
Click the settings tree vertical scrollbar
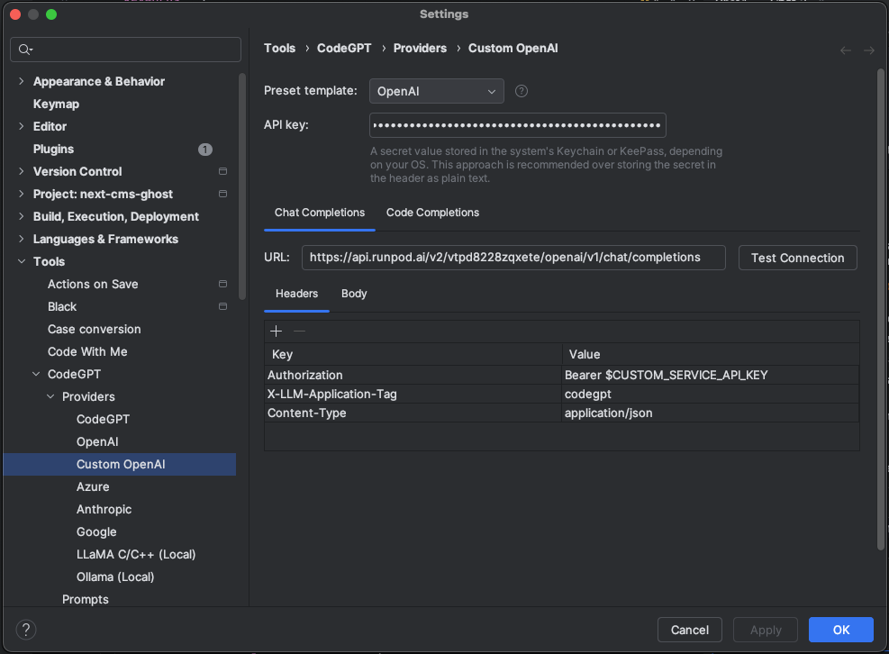pos(242,186)
